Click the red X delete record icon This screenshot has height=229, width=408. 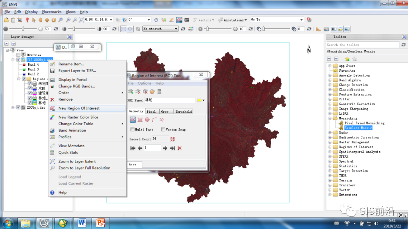tap(179, 148)
